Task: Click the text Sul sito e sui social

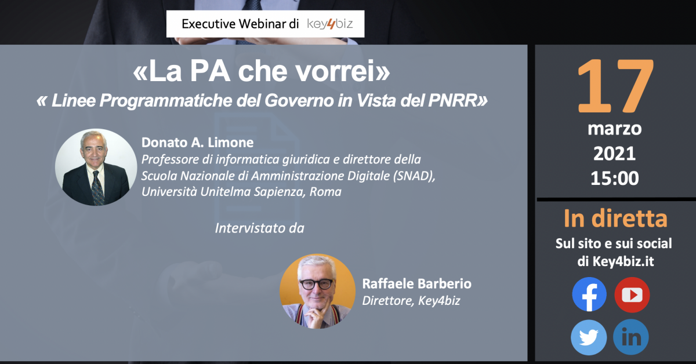Action: [614, 243]
